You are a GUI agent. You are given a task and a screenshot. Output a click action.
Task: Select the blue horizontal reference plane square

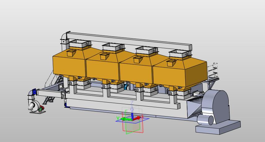(x=132, y=120)
